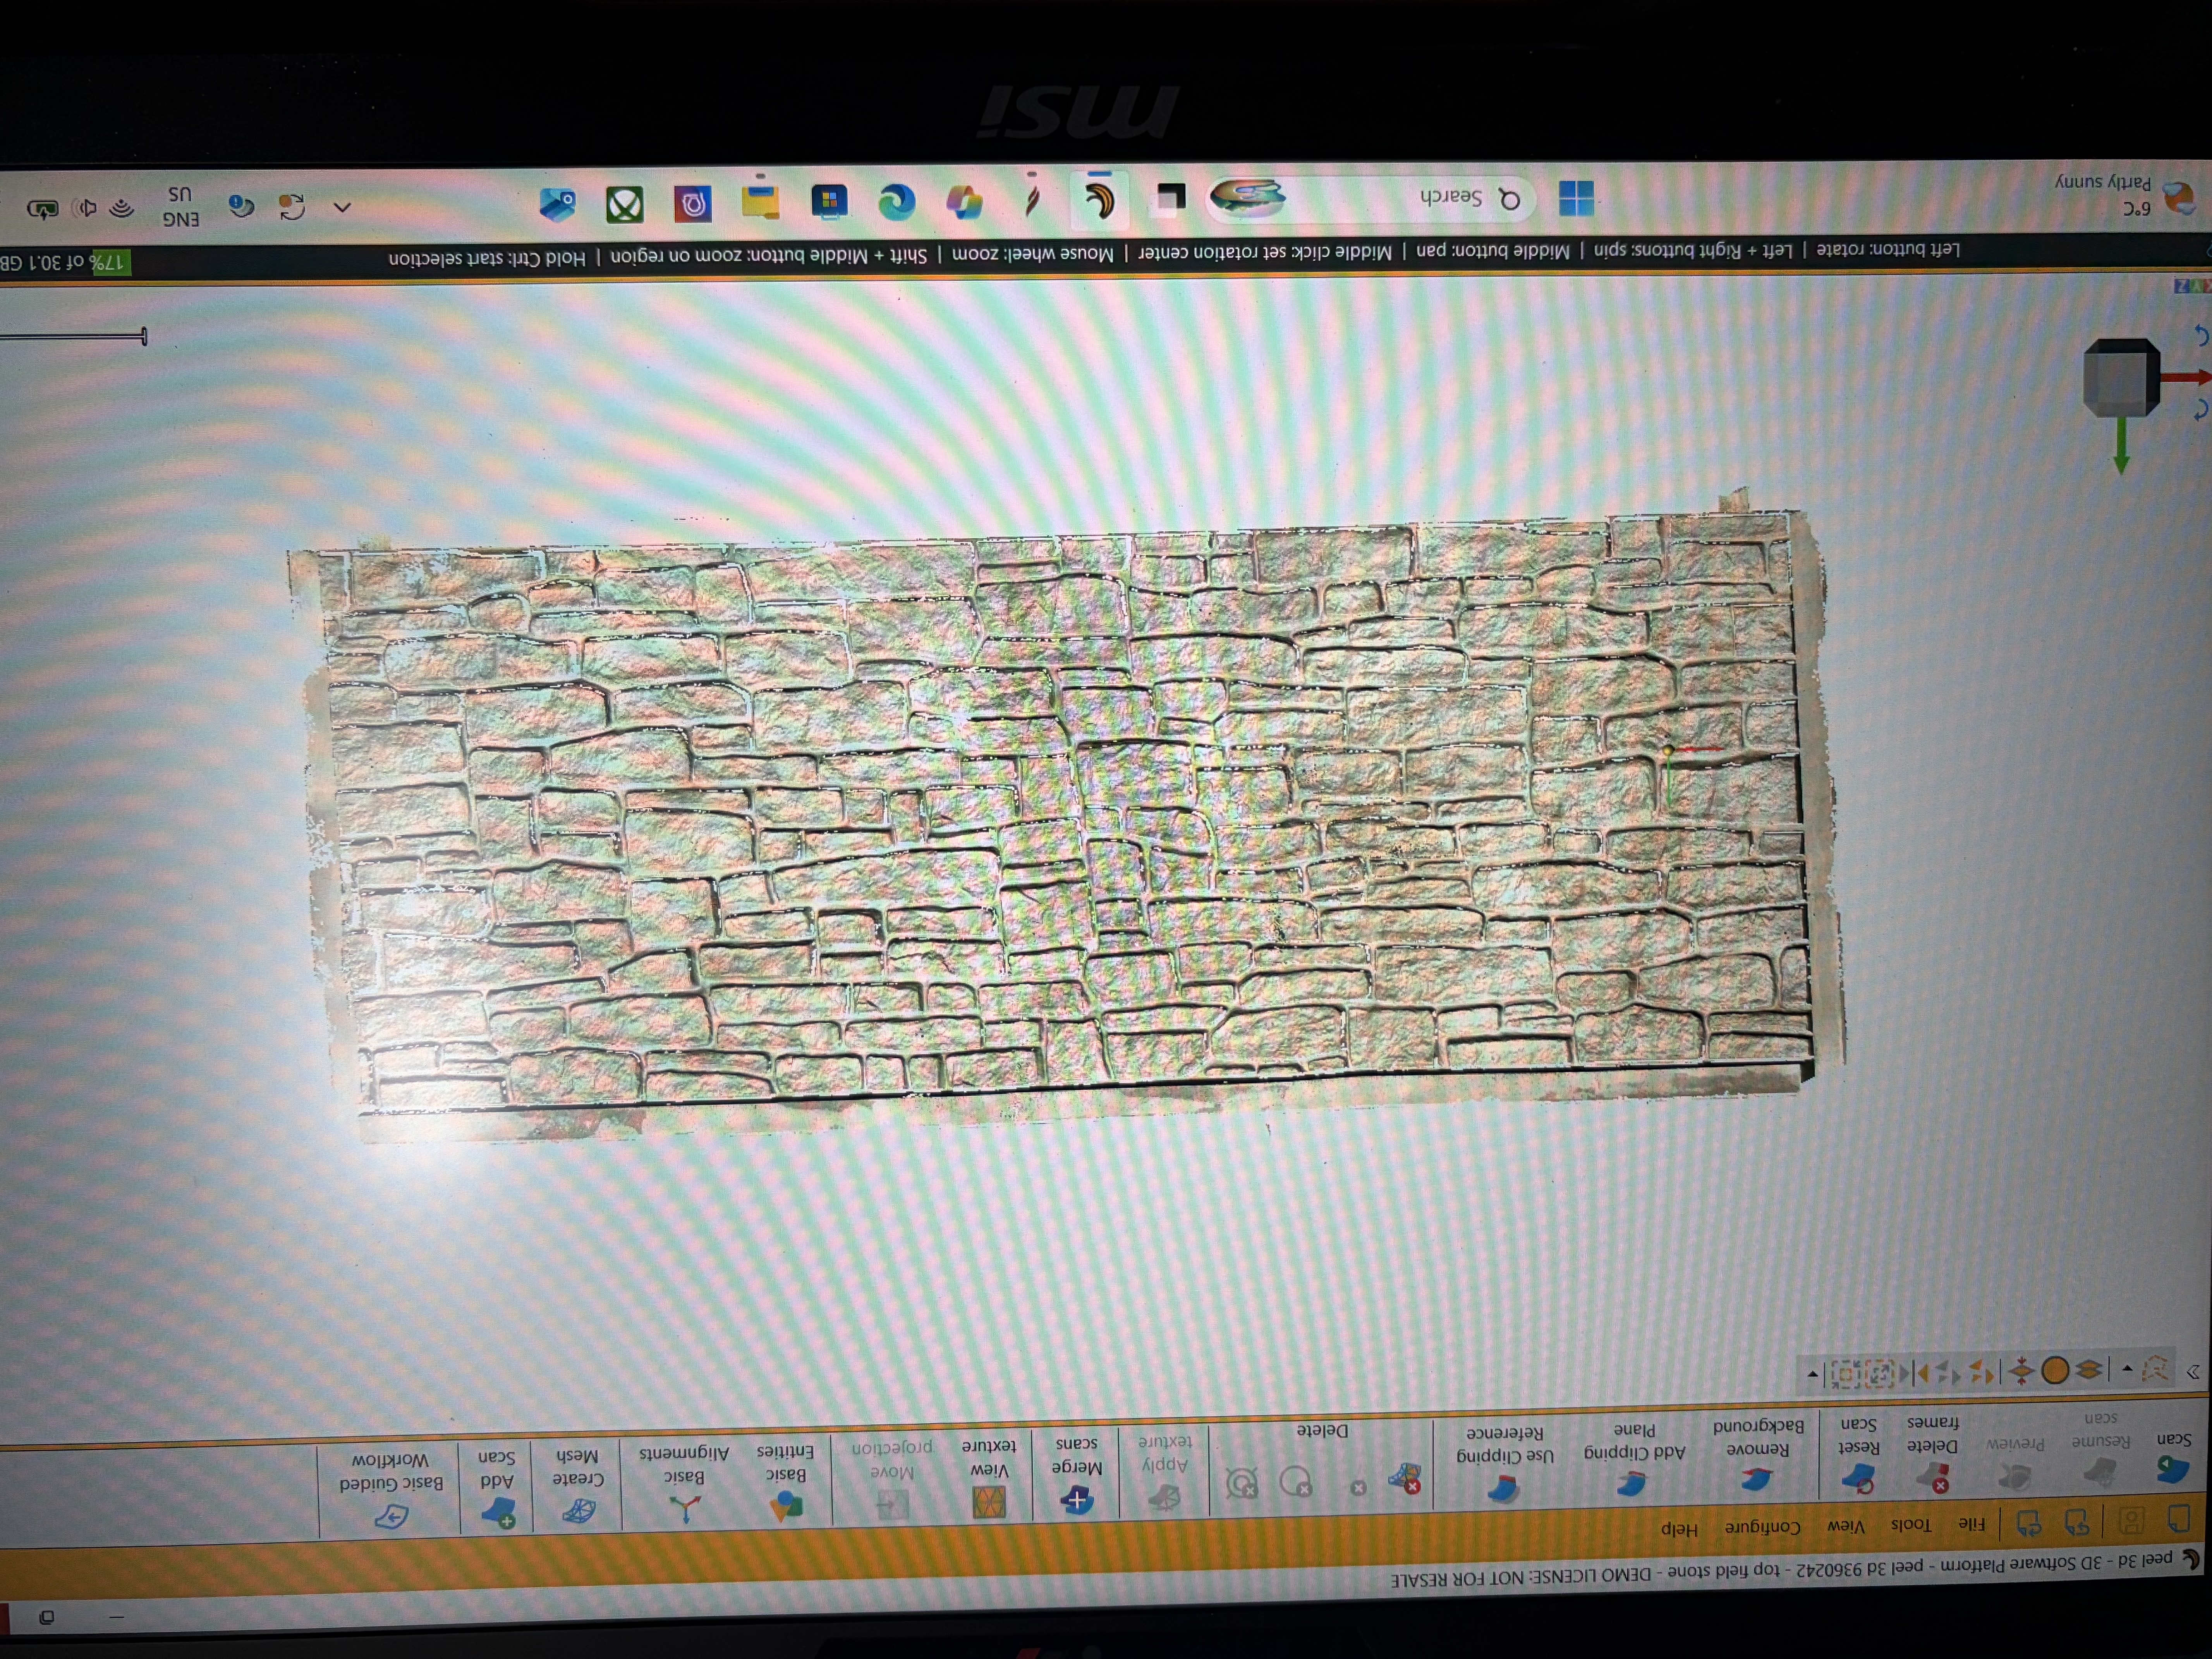
Task: Click the save icon in quick access bar
Action: click(2131, 1521)
